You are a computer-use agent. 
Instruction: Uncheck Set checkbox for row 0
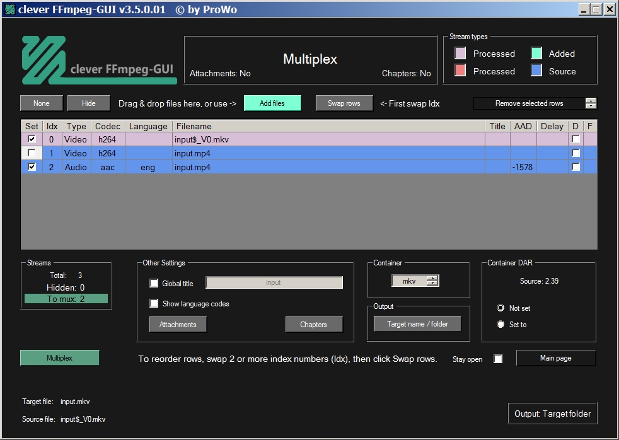tap(32, 139)
